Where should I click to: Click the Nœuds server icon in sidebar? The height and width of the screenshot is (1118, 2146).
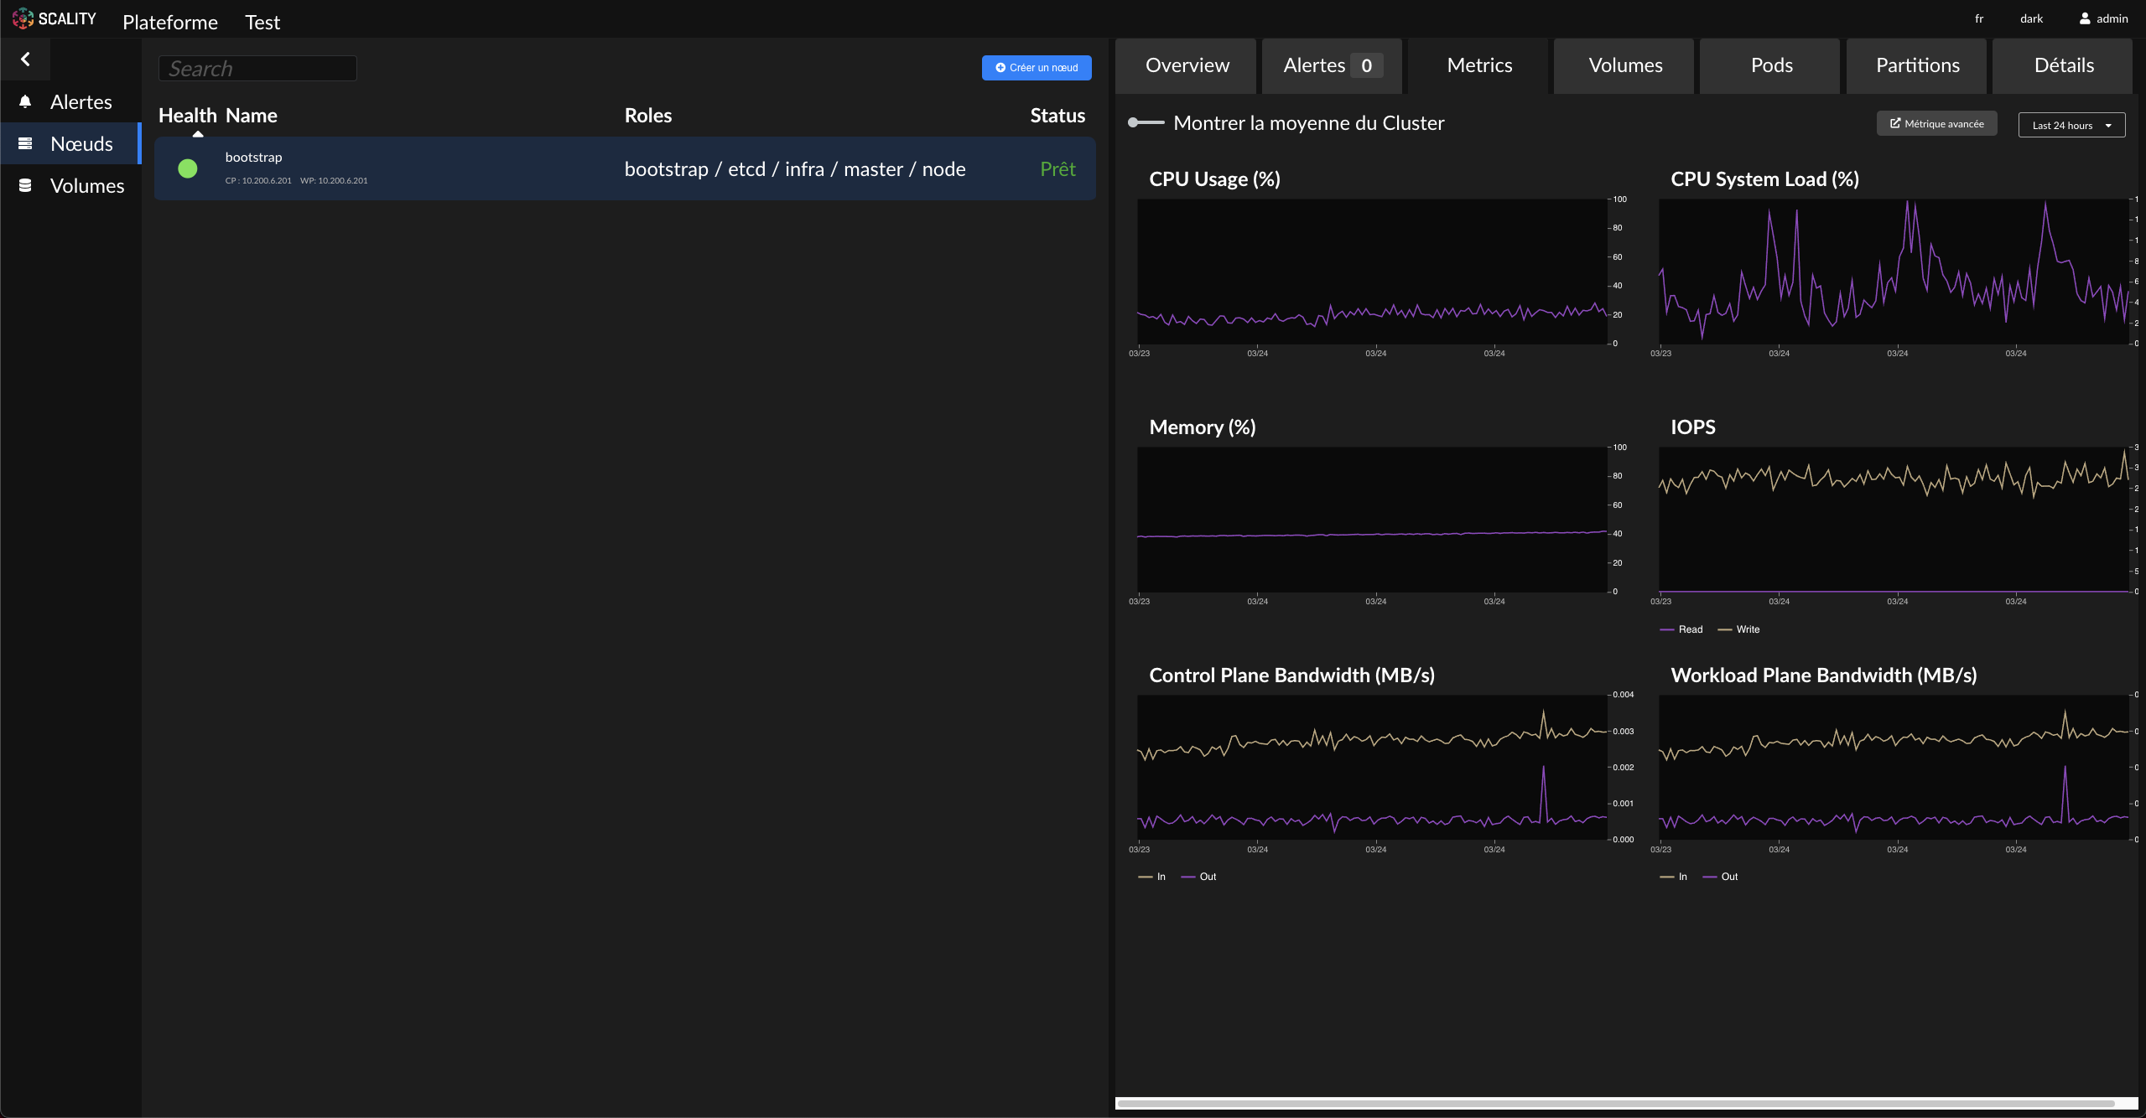tap(25, 143)
